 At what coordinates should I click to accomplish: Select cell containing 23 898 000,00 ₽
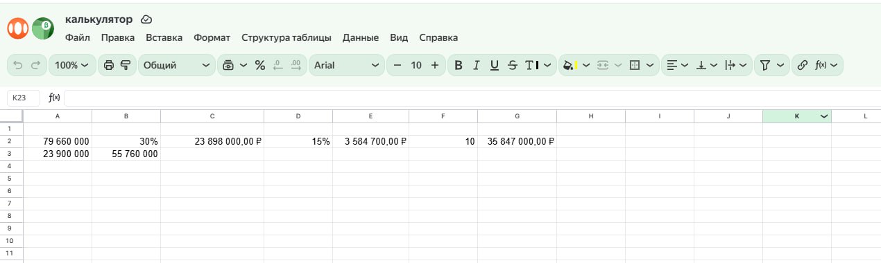click(212, 141)
